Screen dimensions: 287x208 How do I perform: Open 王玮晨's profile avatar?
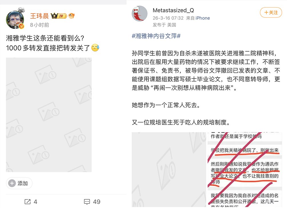[15, 19]
